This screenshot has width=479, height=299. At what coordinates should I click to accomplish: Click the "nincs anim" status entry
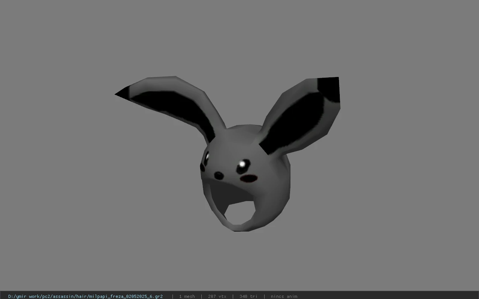point(284,296)
